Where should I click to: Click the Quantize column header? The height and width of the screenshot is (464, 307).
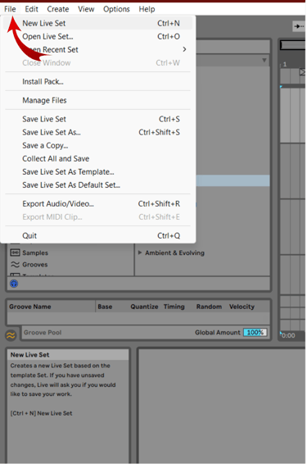pyautogui.click(x=144, y=307)
